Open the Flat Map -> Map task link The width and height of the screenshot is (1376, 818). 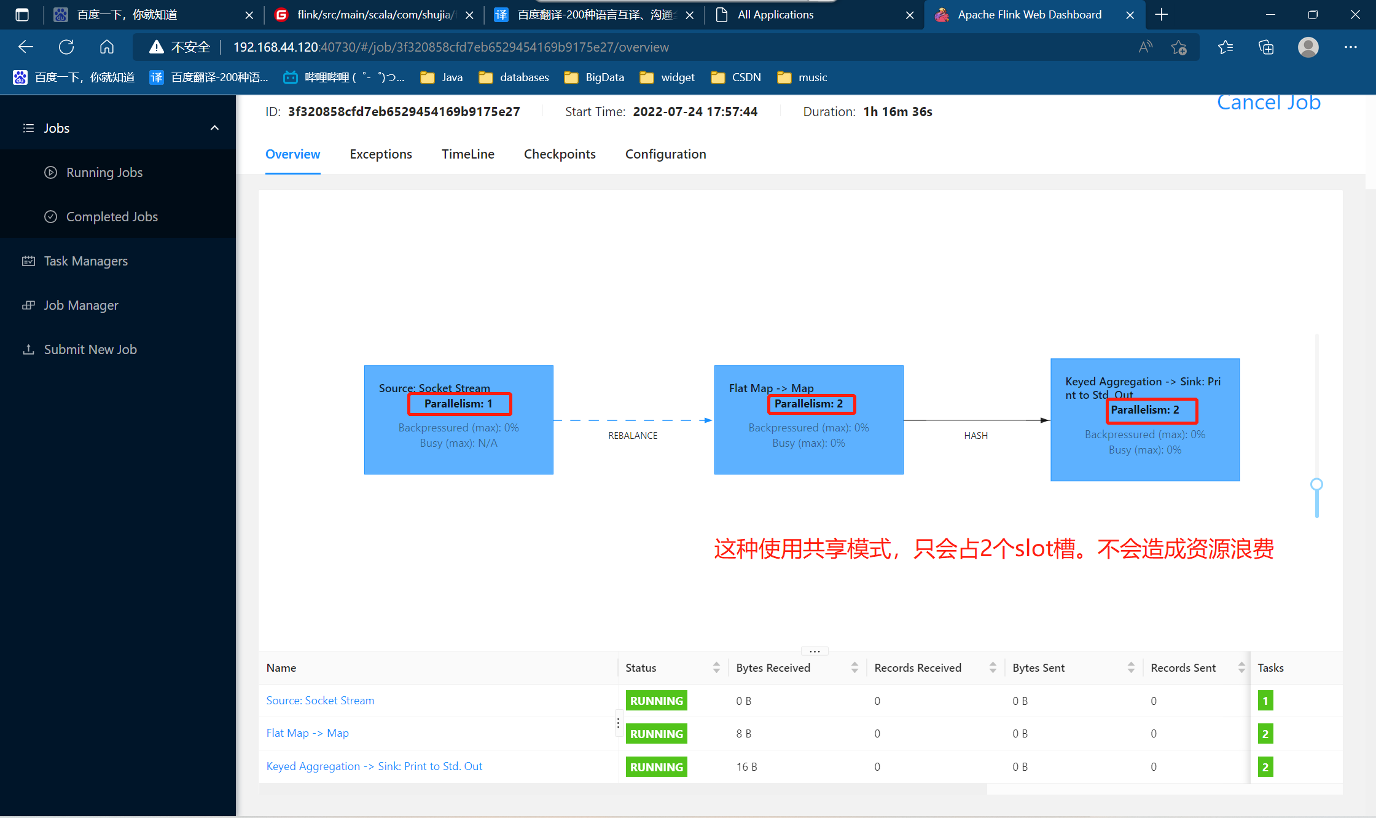click(x=307, y=733)
